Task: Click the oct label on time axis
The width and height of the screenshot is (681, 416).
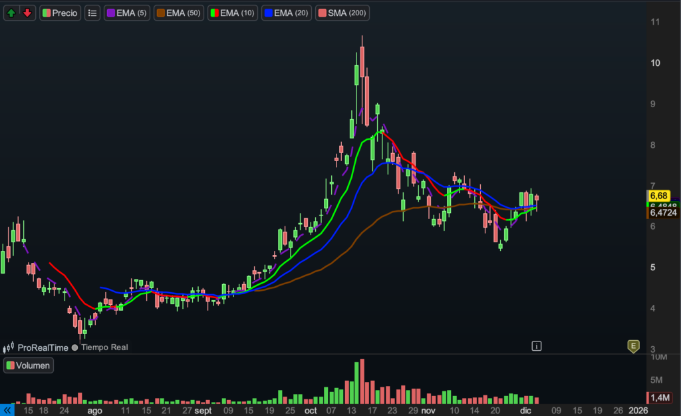Action: pyautogui.click(x=311, y=411)
